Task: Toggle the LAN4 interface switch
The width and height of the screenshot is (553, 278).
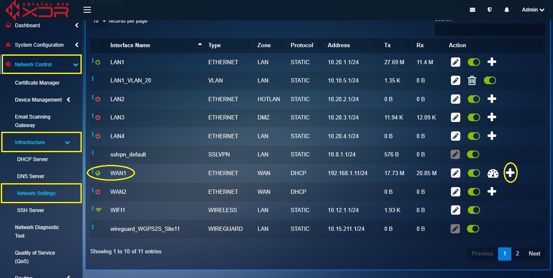Action: click(x=474, y=136)
